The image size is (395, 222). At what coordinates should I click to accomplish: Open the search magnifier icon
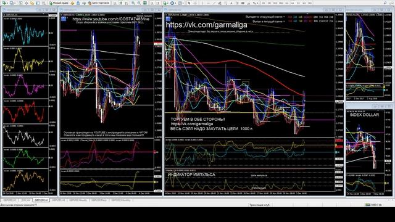coord(385,3)
